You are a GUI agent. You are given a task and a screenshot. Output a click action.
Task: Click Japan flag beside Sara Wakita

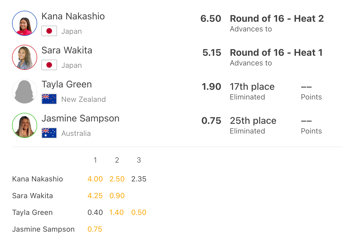point(49,65)
